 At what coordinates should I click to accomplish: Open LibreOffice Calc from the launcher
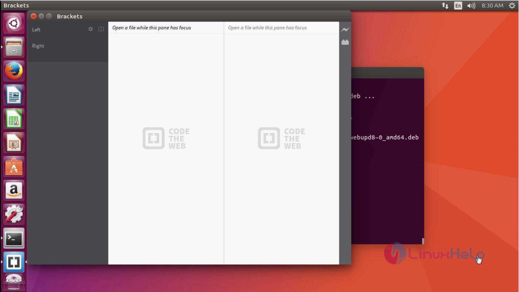[x=14, y=119]
